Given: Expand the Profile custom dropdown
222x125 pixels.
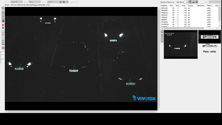Looking at the screenshot, I should [52, 2].
